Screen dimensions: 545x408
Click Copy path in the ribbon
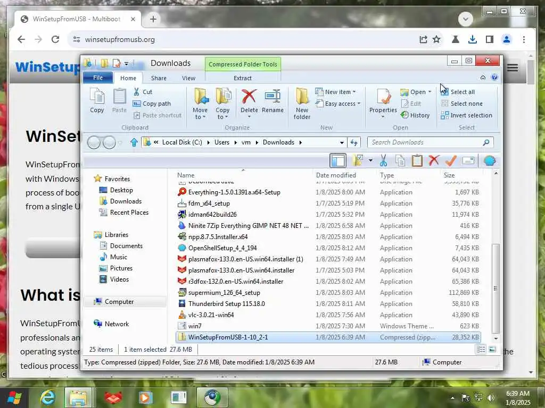(x=152, y=104)
